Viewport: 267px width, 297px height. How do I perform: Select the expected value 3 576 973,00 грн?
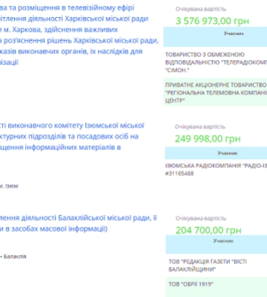click(x=212, y=21)
